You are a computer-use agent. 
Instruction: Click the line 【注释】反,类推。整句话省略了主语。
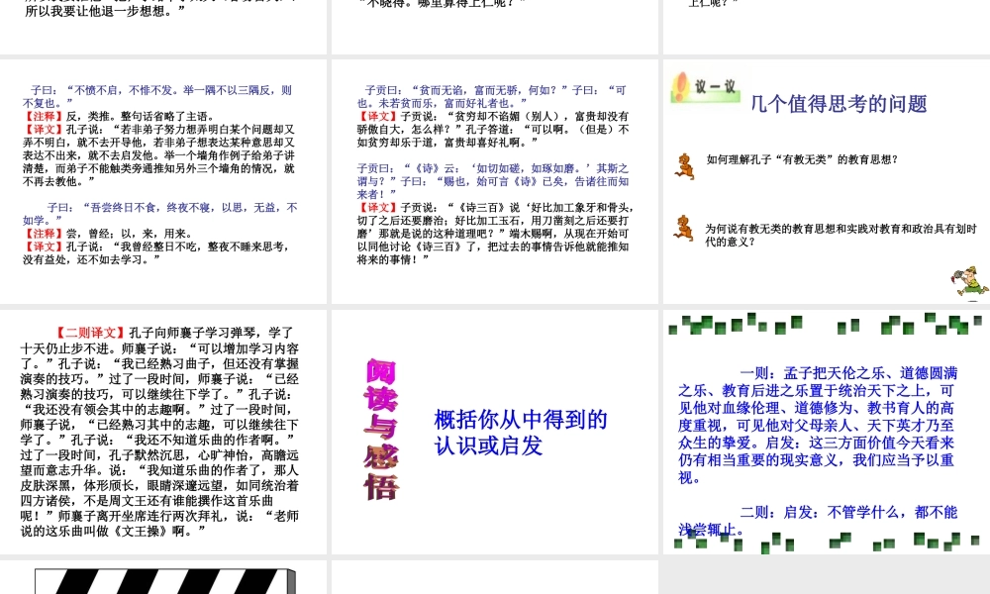point(119,116)
